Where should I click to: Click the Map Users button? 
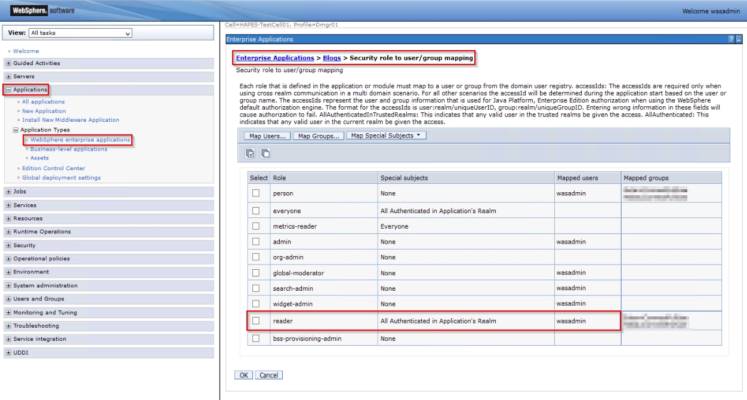tap(267, 136)
